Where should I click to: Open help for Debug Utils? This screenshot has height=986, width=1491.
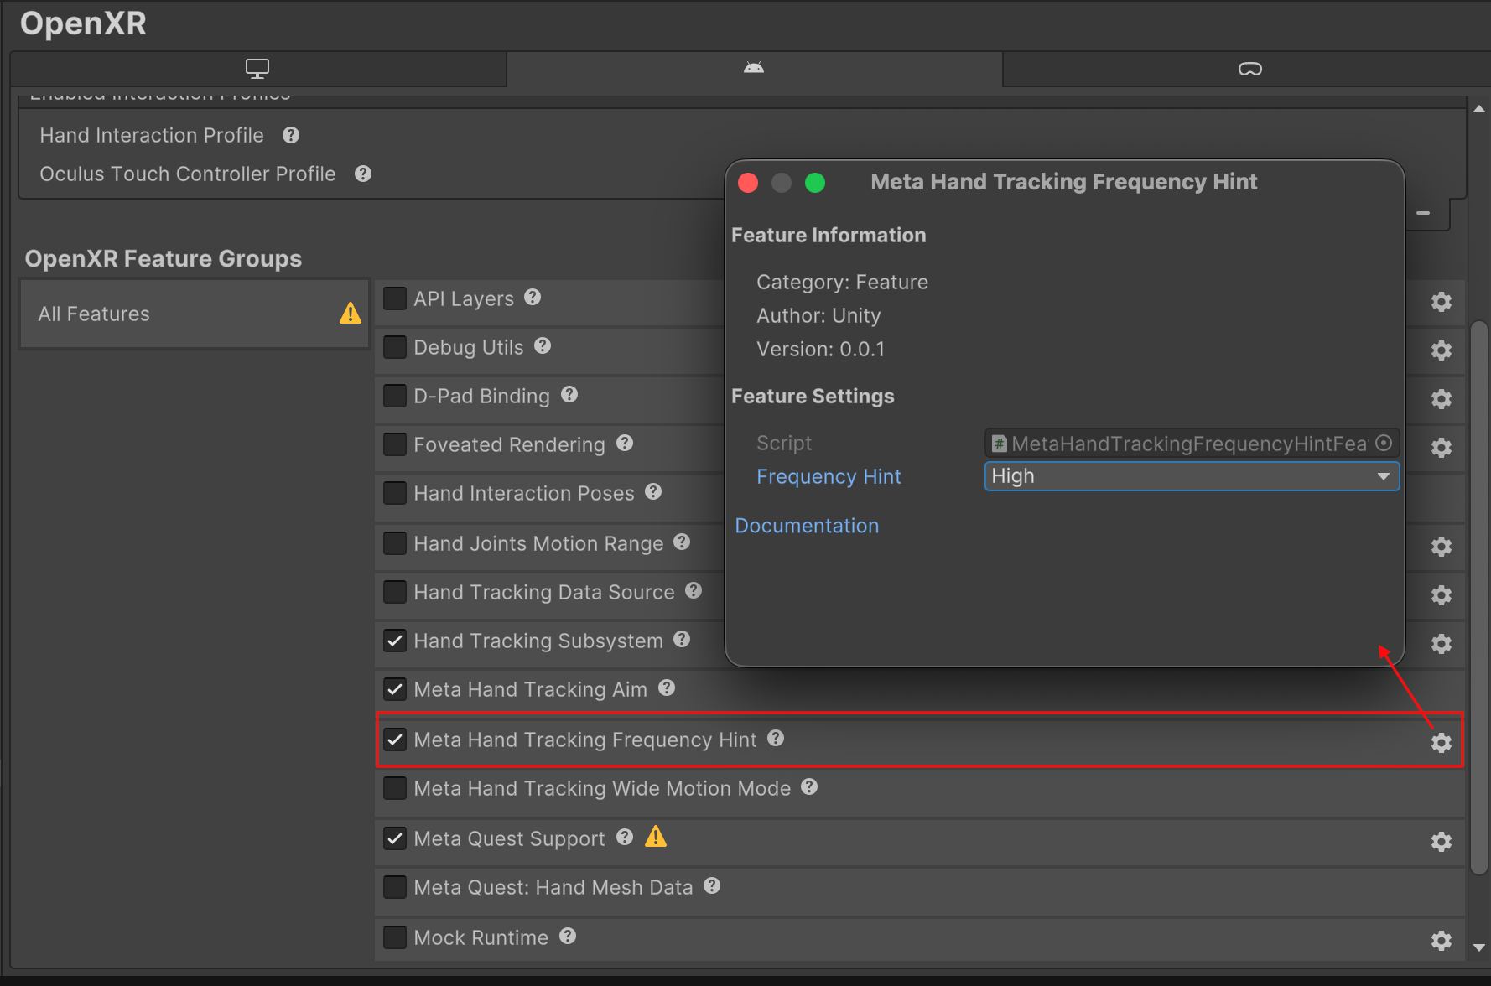tap(543, 345)
